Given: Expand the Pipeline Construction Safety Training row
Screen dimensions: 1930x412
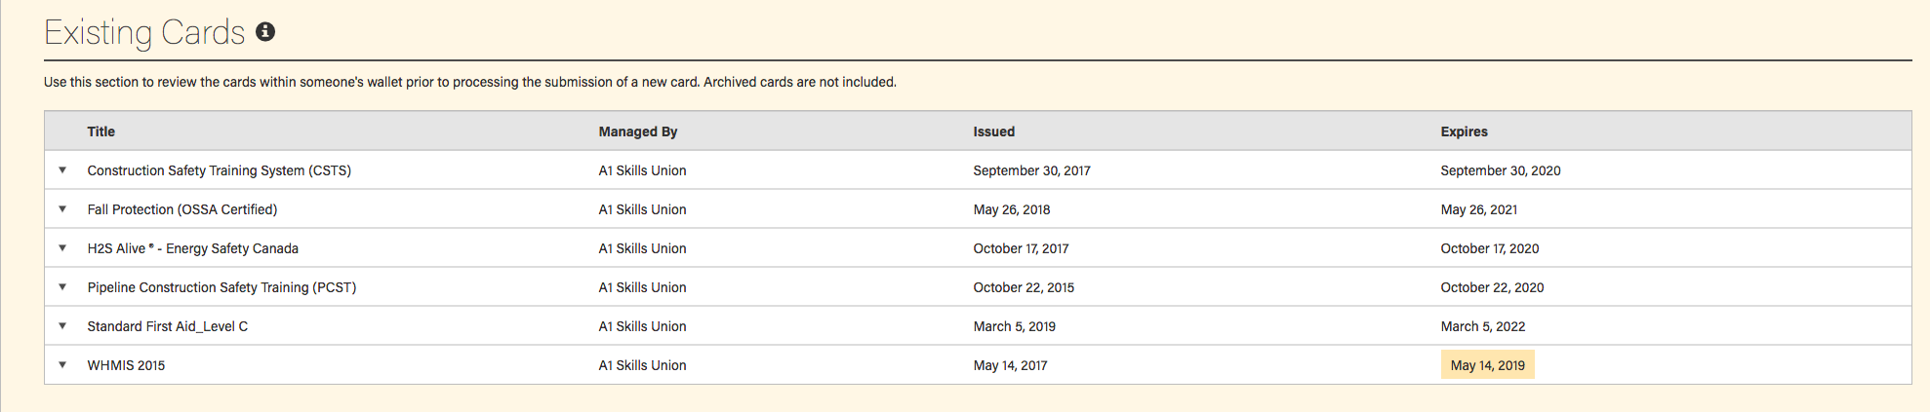Looking at the screenshot, I should pyautogui.click(x=62, y=287).
